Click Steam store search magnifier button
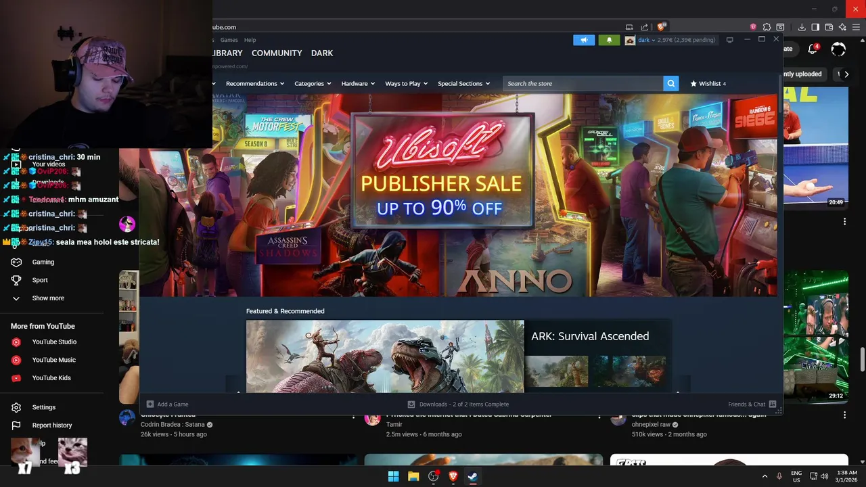Screen dimensions: 866x487 (671, 83)
